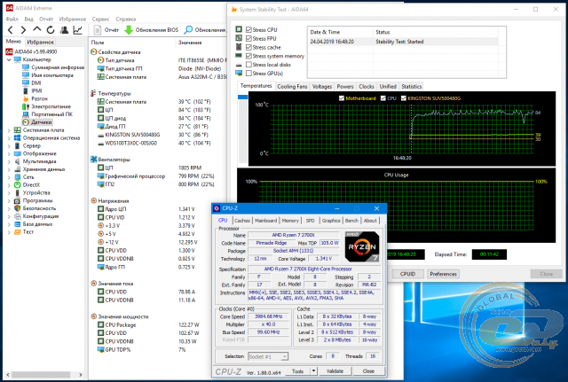Toggle KINGSTON SUV500480G graph checkbox
Screen dimensions: 568x382
click(x=404, y=98)
